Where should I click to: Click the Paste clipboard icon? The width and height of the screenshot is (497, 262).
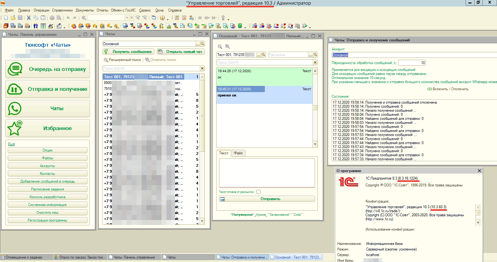coord(43,18)
